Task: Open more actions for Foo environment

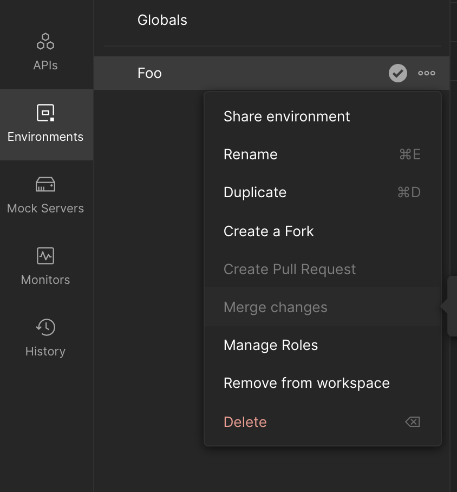Action: 426,73
